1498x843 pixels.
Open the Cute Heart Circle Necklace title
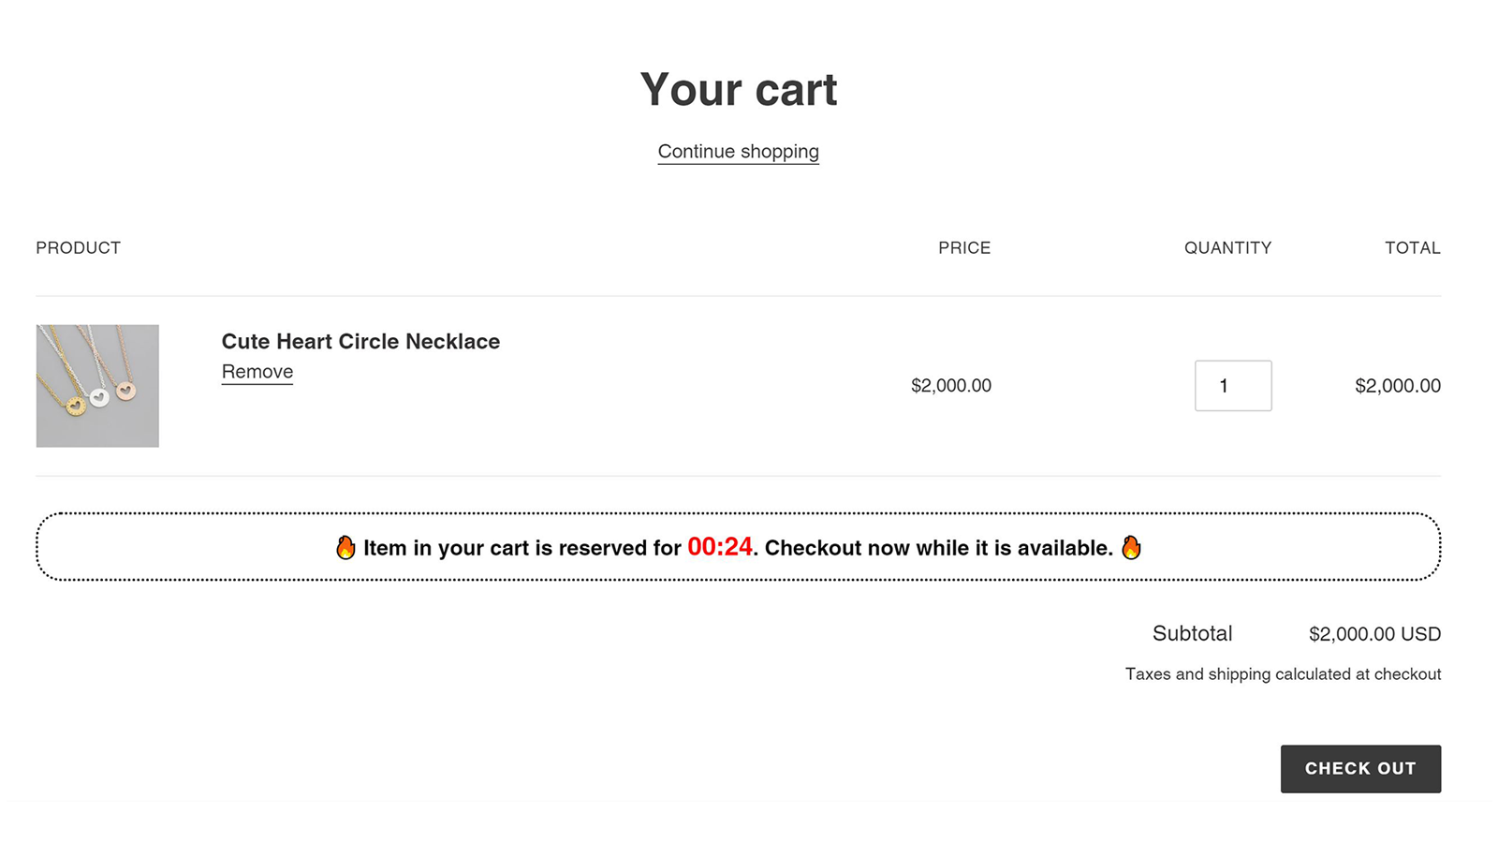point(360,342)
